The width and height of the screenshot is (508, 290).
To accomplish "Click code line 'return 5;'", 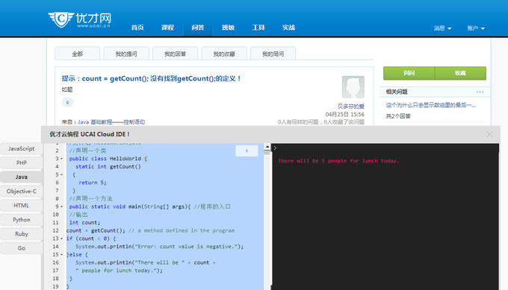I will 93,183.
